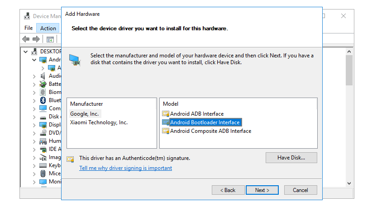The width and height of the screenshot is (372, 211).
Task: Click the Batteries category icon
Action: click(43, 84)
